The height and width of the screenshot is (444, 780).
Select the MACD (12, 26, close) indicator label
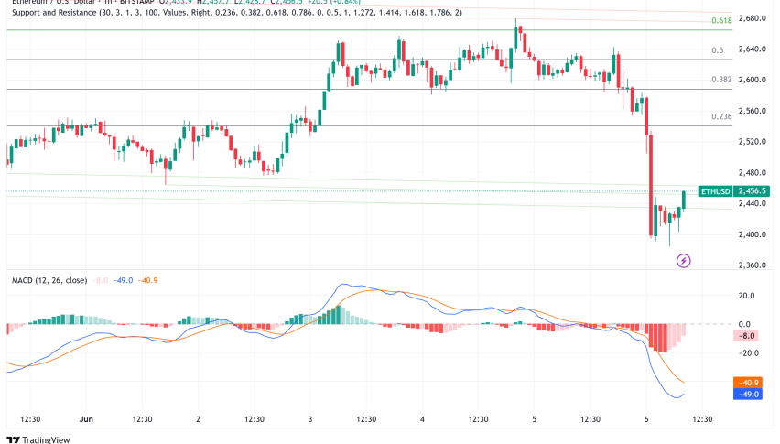[x=49, y=280]
